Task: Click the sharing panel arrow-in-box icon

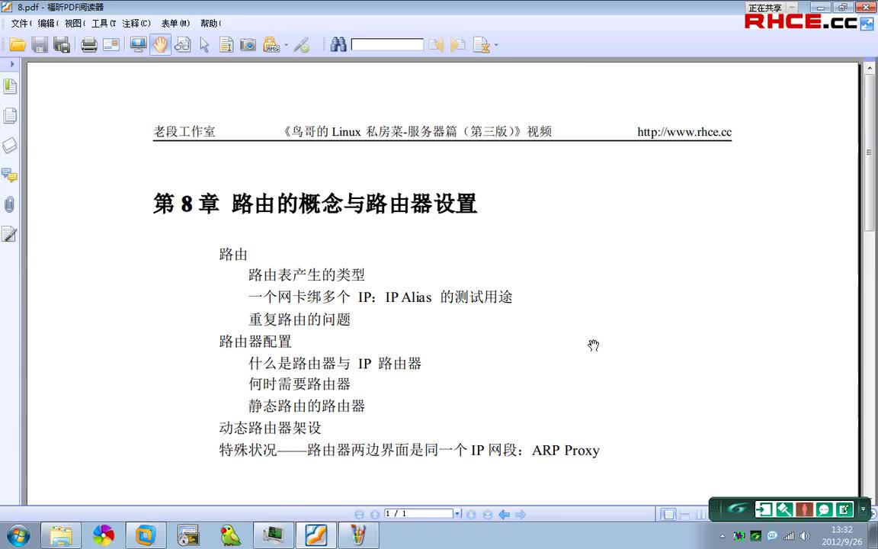Action: 764,509
